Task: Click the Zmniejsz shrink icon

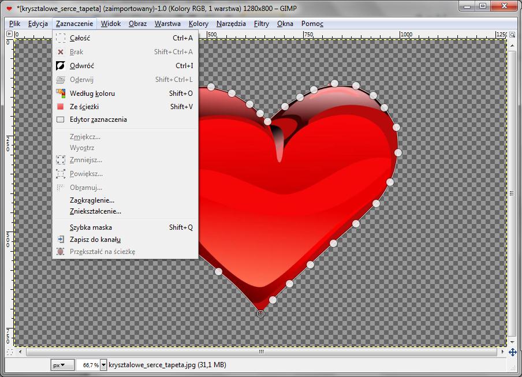Action: coord(61,160)
